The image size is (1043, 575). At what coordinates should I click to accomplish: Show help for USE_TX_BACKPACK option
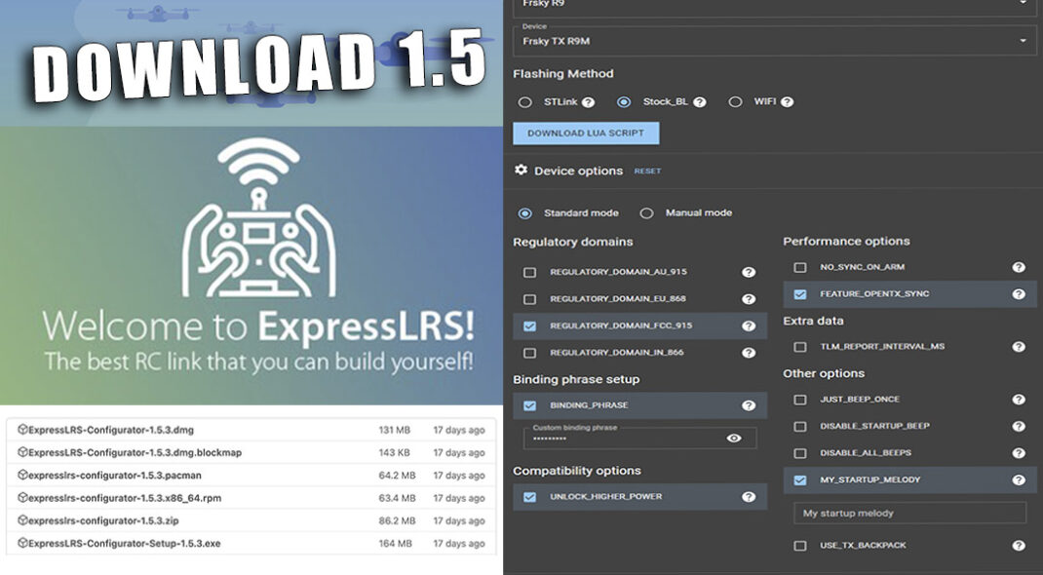(1019, 545)
